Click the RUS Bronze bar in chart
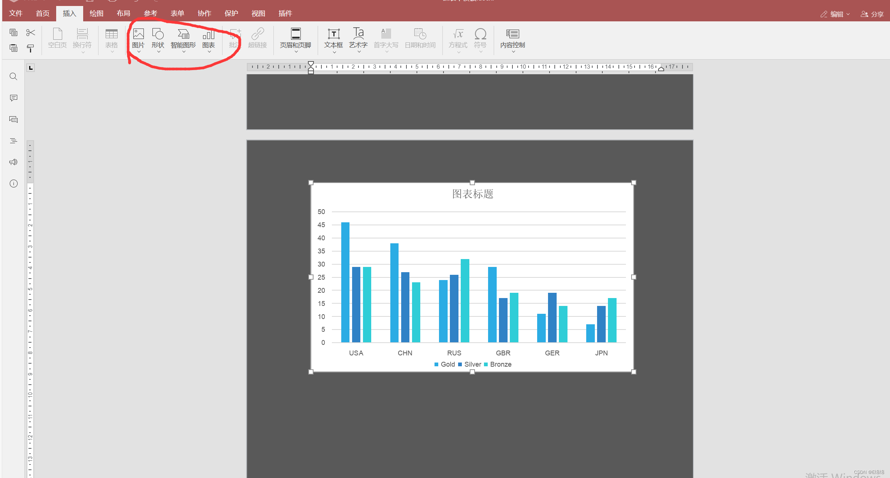Image resolution: width=890 pixels, height=478 pixels. coord(465,301)
